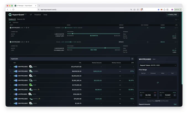
Task: Click the browser address bar URL
Action: (48, 10)
